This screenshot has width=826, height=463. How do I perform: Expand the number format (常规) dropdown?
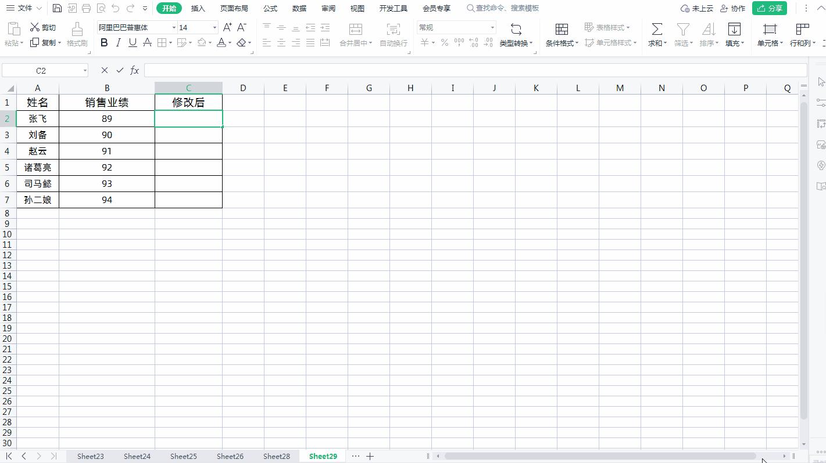coord(492,27)
